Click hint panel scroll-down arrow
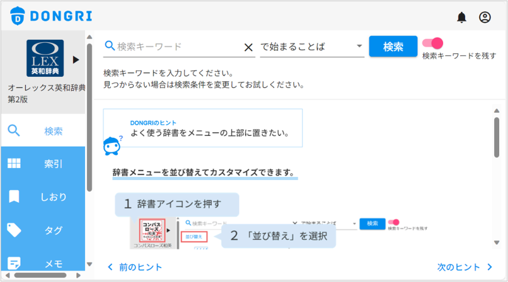508x282 pixels. click(497, 242)
